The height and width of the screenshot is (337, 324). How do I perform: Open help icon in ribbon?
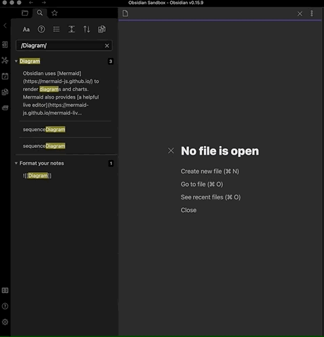(5, 306)
